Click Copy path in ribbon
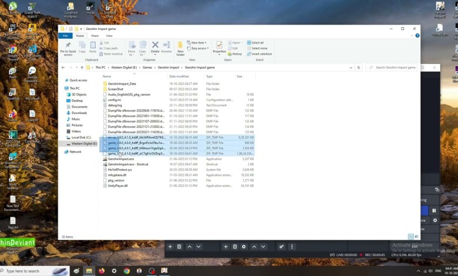The height and width of the screenshot is (276, 458). 109,48
